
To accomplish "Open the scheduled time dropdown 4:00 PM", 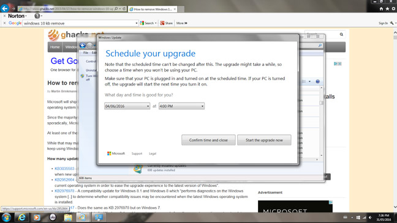I will point(181,106).
